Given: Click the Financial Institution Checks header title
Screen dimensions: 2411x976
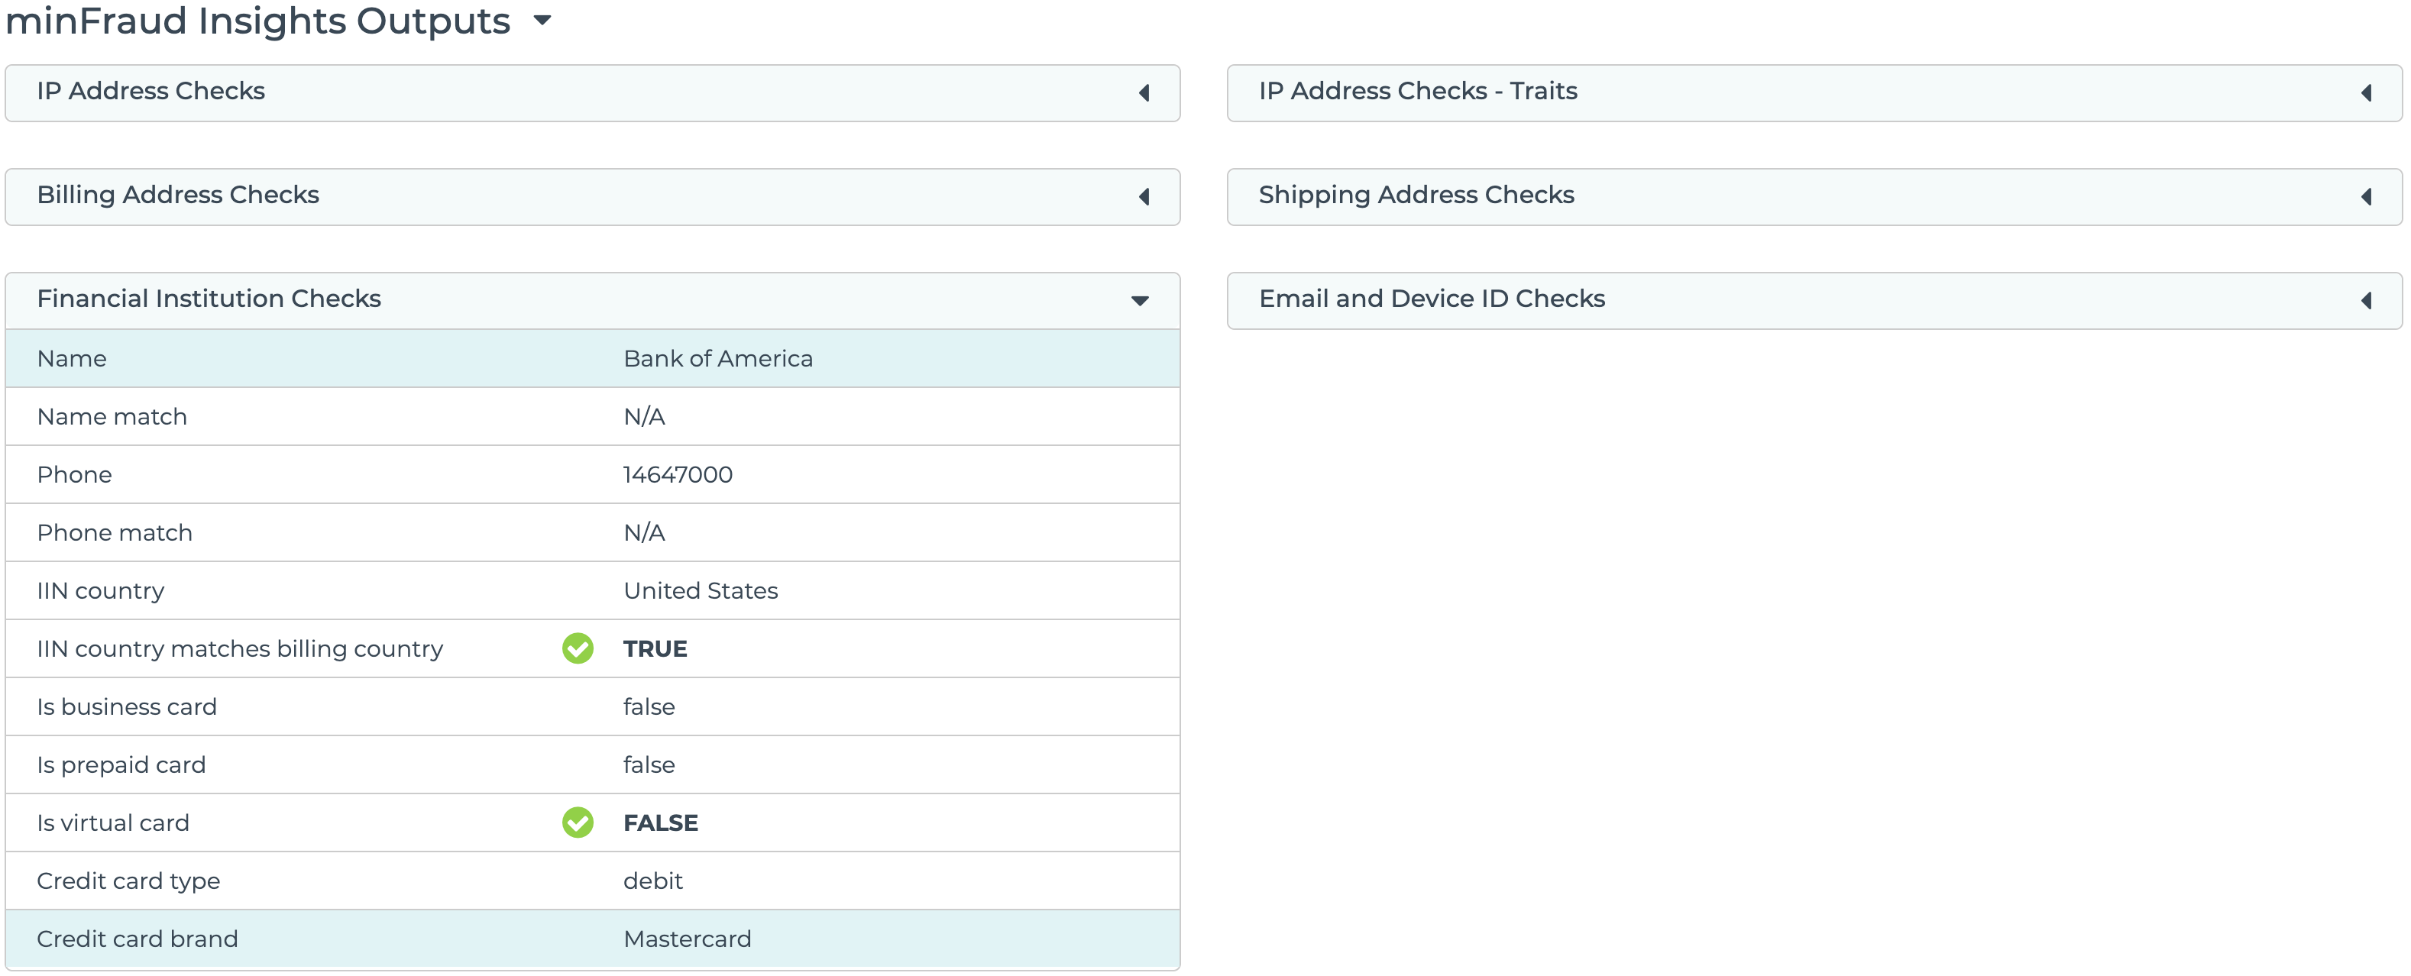Looking at the screenshot, I should point(209,299).
